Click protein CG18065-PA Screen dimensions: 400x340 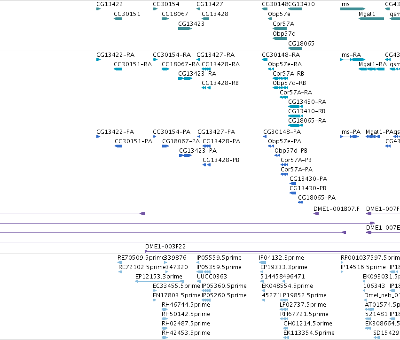[x=300, y=202]
